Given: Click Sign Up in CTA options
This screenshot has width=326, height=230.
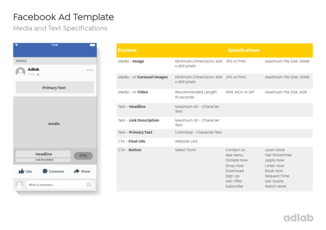Looking at the screenshot, I should coord(233,176).
